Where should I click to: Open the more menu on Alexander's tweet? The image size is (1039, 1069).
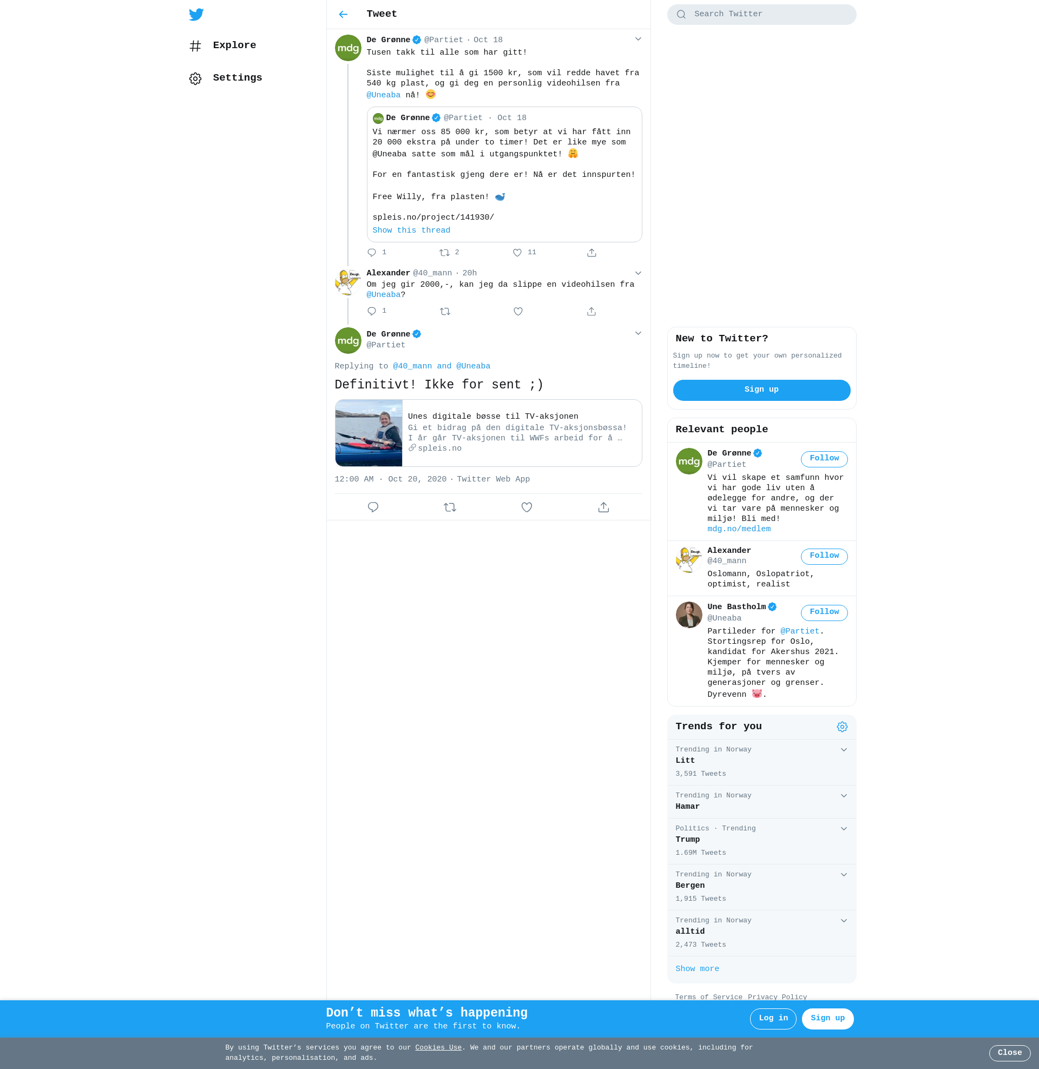click(x=638, y=273)
